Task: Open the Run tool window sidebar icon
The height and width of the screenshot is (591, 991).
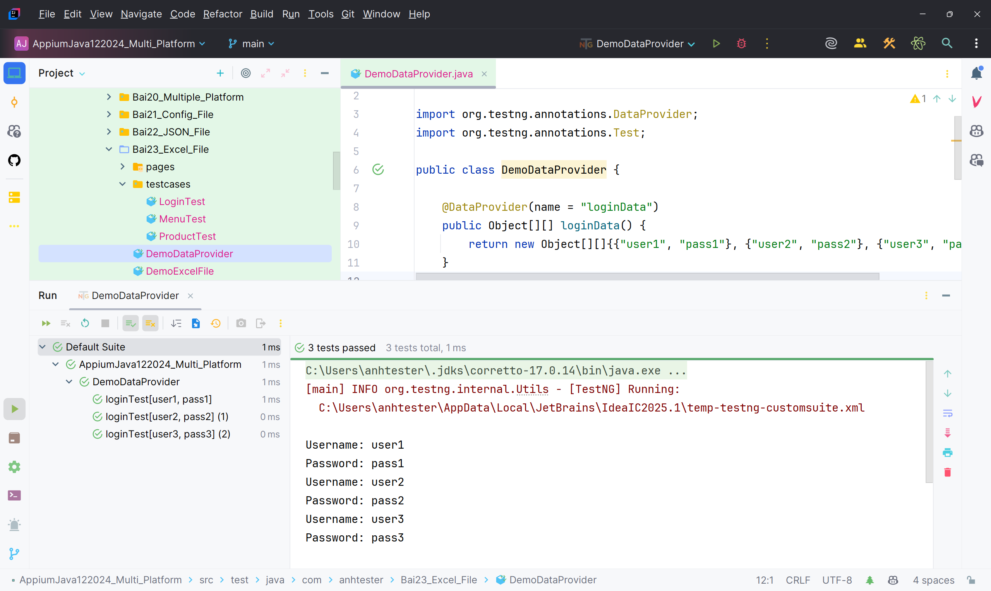Action: click(x=14, y=409)
